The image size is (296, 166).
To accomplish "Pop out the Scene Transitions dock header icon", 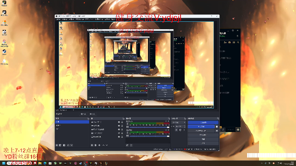I will point(185,118).
